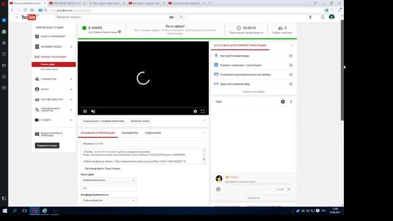This screenshot has width=393, height=221.
Task: Click the YouTube upload arrow icon
Action: point(310,17)
